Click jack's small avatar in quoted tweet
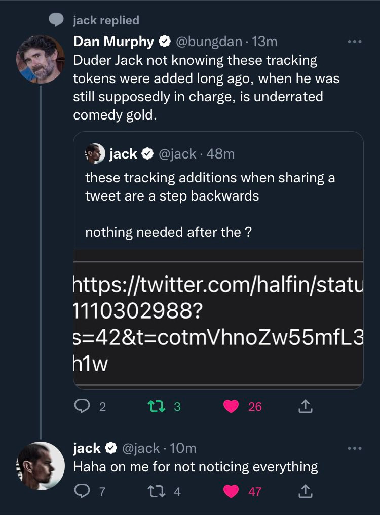This screenshot has height=515, width=380. click(95, 154)
